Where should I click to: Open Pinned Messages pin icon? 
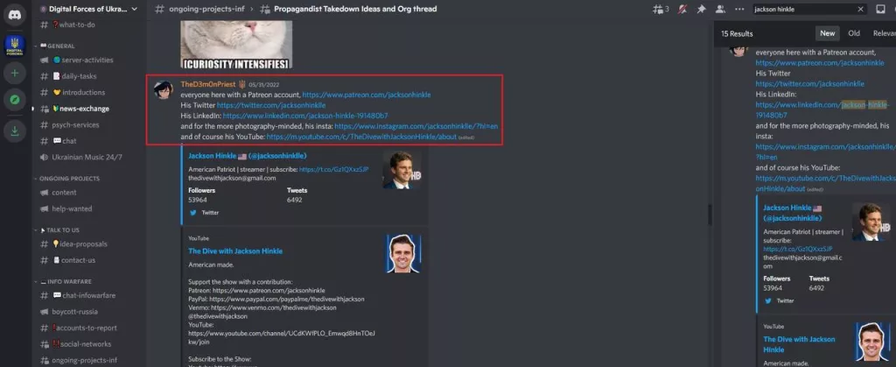[701, 9]
